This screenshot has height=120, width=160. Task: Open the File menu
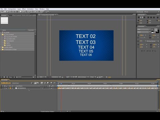(2, 9)
